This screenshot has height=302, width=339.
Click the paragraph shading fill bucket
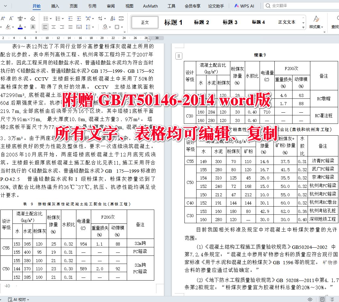click(105, 27)
